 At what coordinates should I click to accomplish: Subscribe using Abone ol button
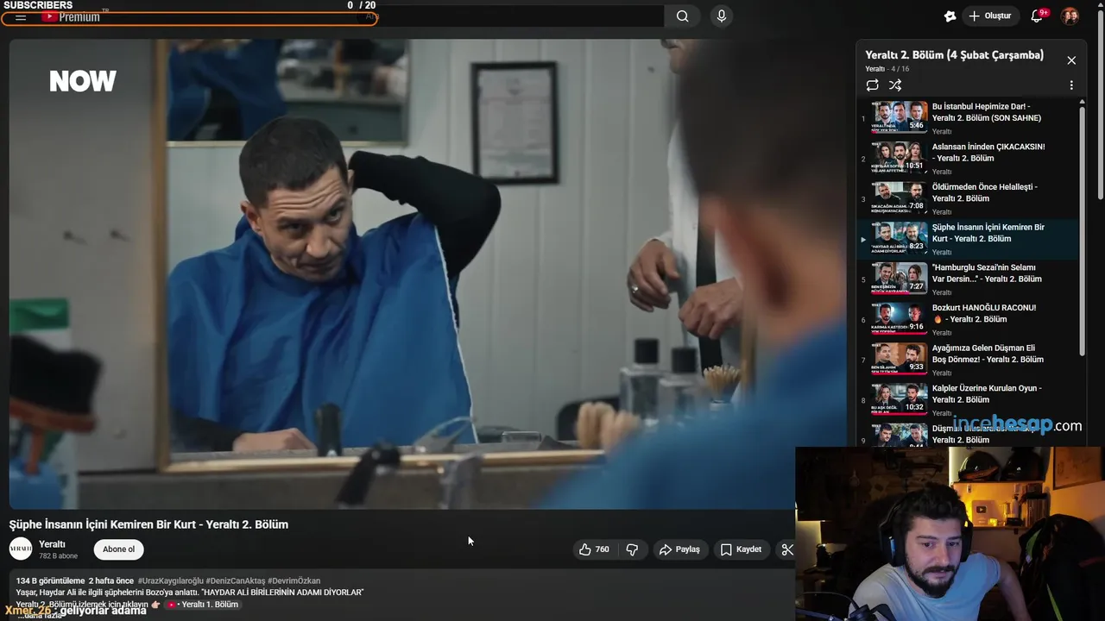[119, 549]
